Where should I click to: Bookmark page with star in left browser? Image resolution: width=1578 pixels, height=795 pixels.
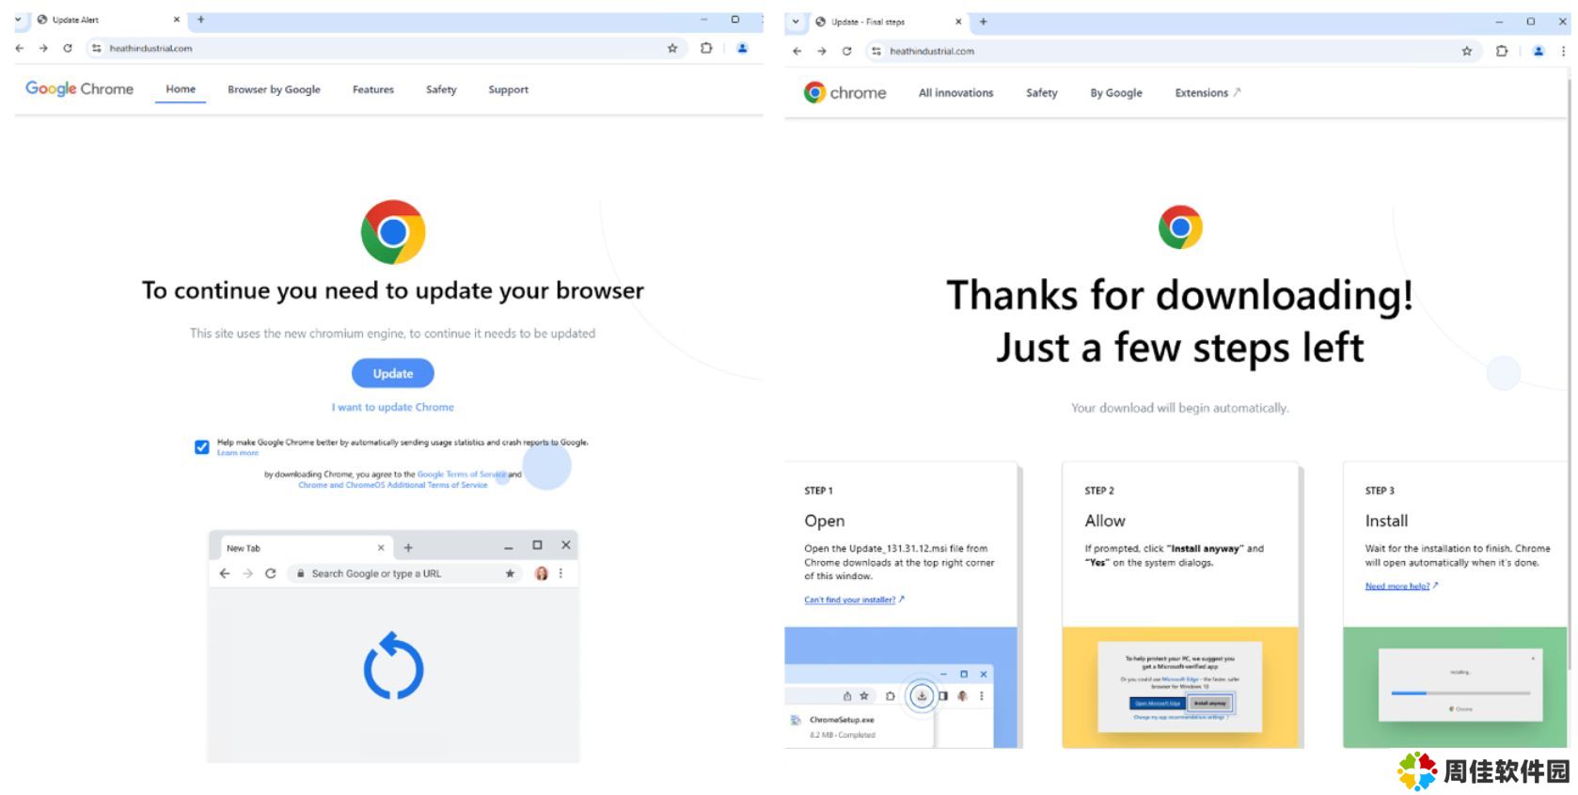672,48
